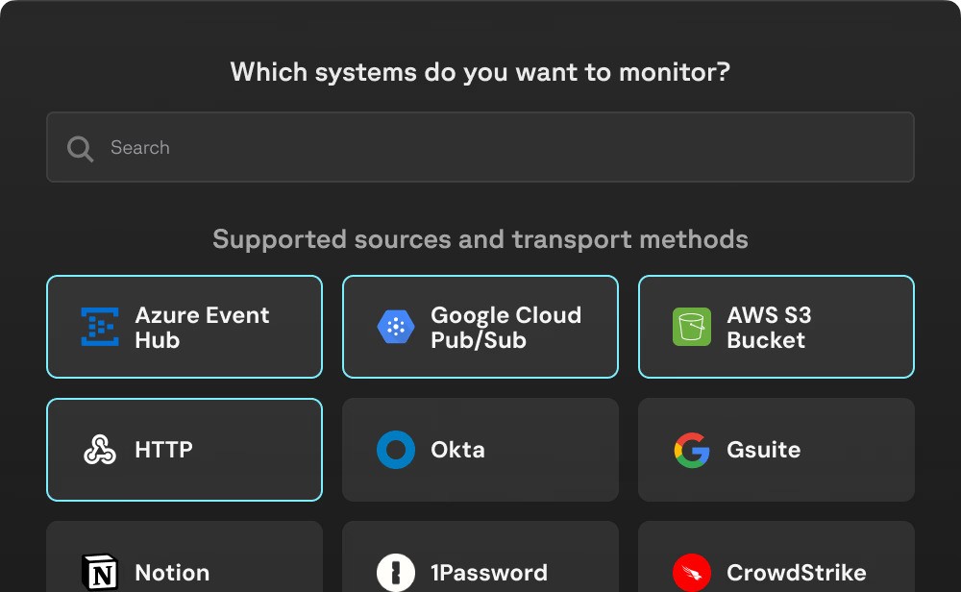Click the Google Cloud Pub/Sub hexagon icon

click(x=396, y=327)
